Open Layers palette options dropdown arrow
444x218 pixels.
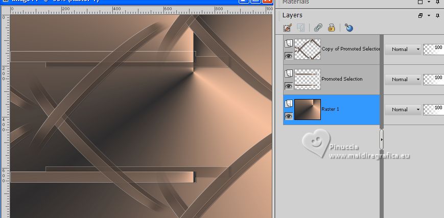tap(429, 15)
